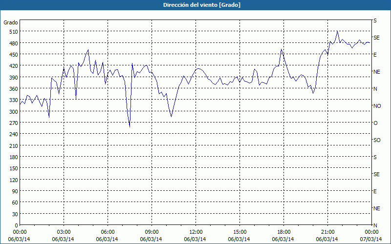Viewport: 391px width, 244px height.
Task: Select the 07/03/14 date label
Action: [x=371, y=239]
